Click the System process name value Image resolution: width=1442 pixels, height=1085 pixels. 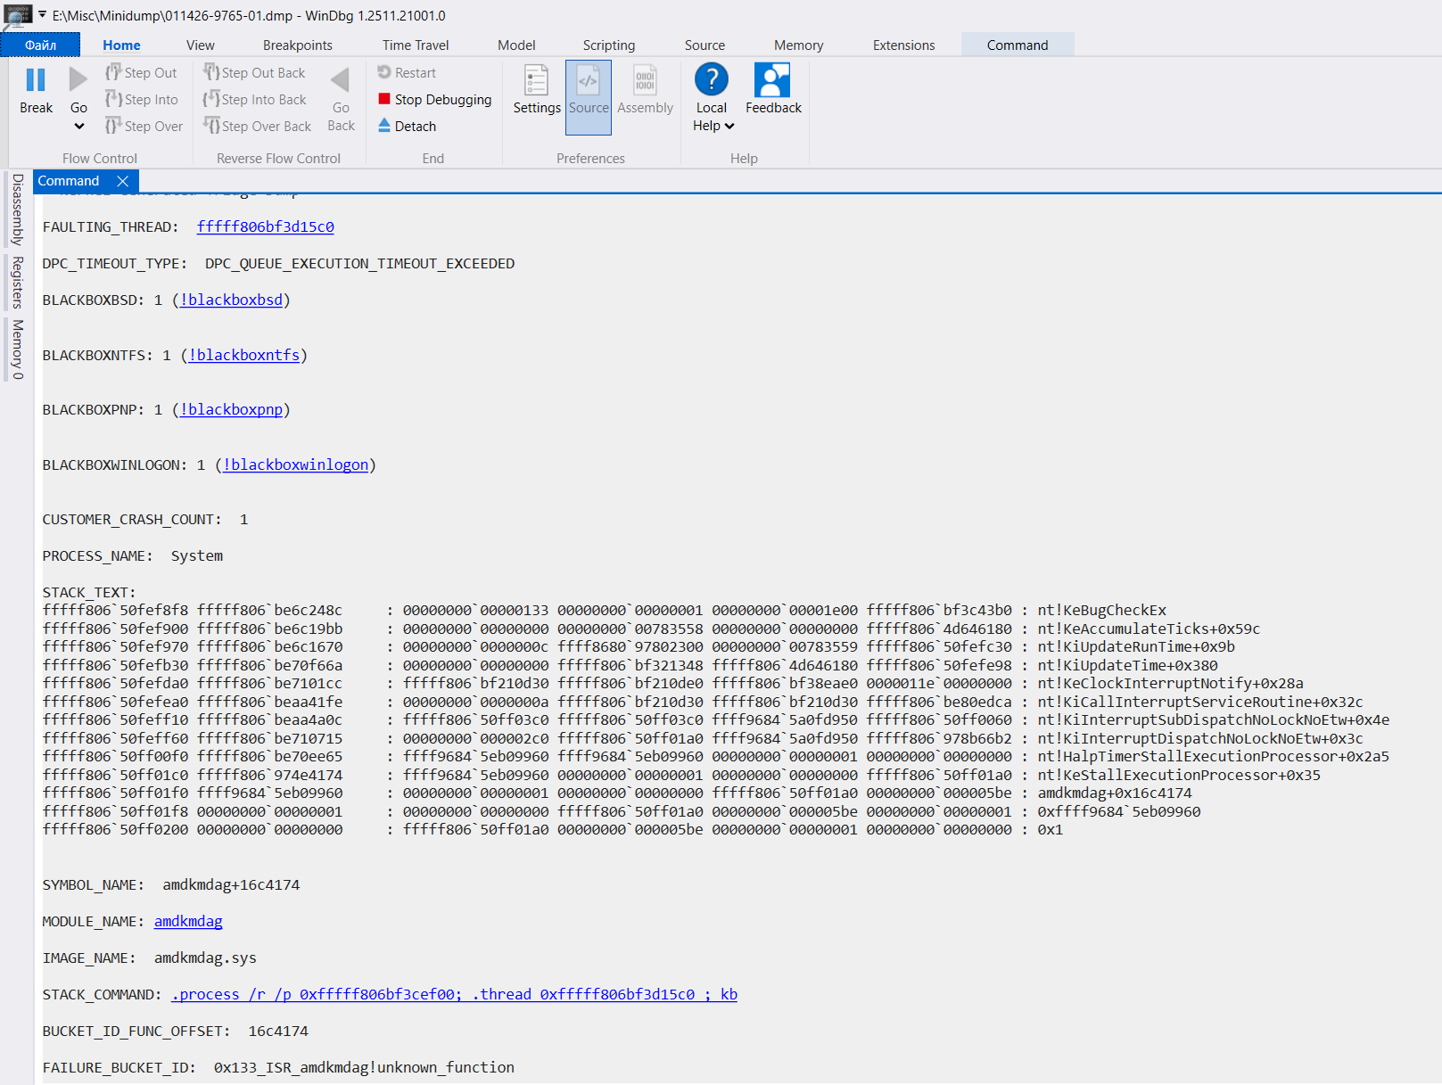197,556
